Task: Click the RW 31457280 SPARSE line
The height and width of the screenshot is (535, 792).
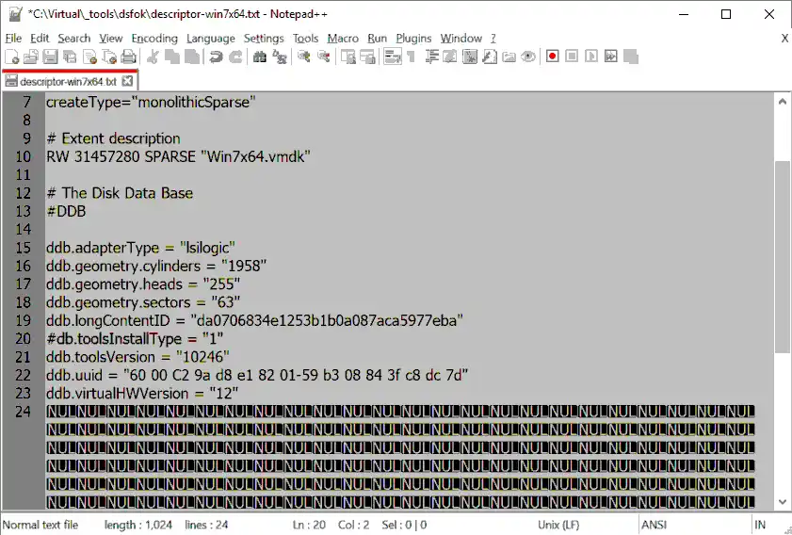Action: (x=178, y=156)
